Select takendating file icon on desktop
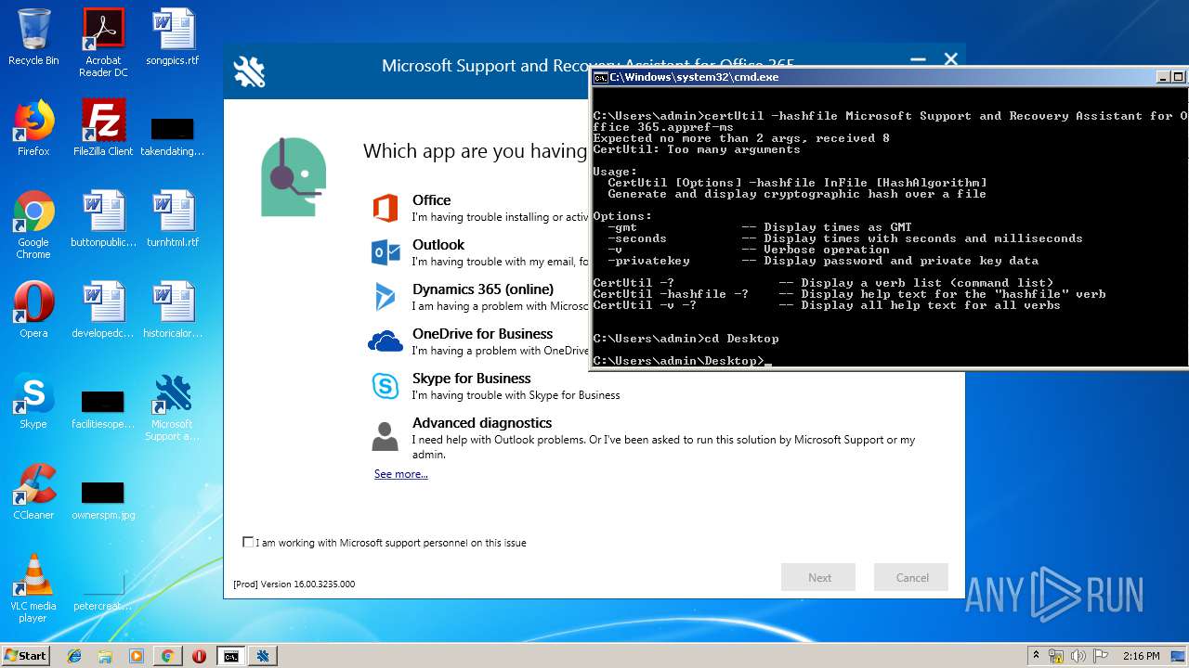Viewport: 1189px width, 668px height. (173, 136)
